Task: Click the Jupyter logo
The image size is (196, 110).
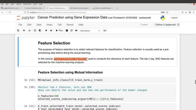Action: (26, 18)
